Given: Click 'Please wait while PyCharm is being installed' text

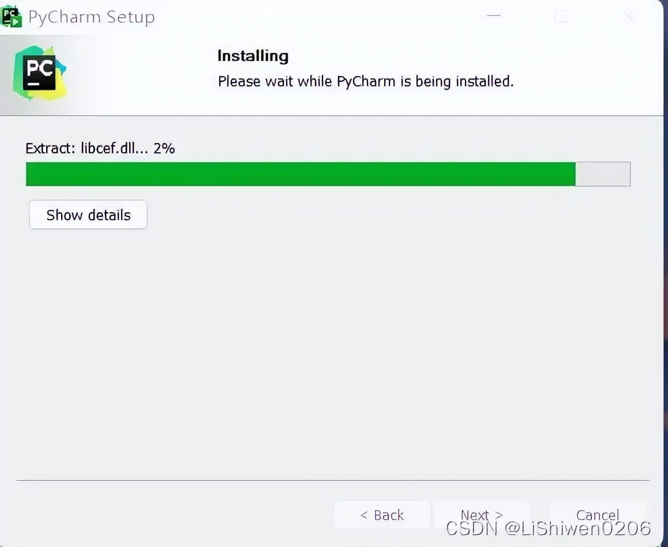Looking at the screenshot, I should pos(366,81).
